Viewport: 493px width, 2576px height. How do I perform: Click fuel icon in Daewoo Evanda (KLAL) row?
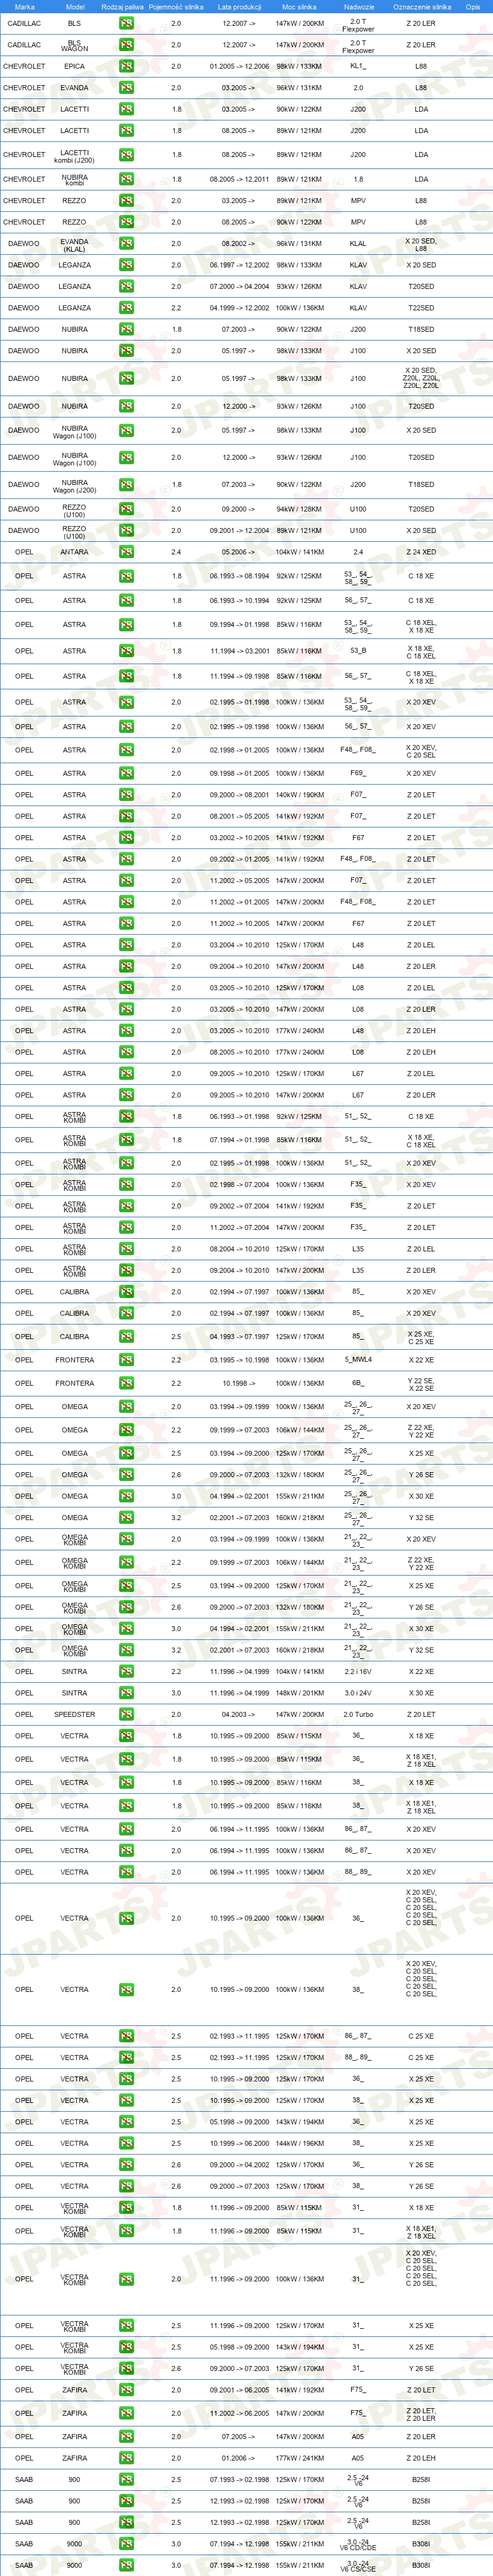(126, 244)
